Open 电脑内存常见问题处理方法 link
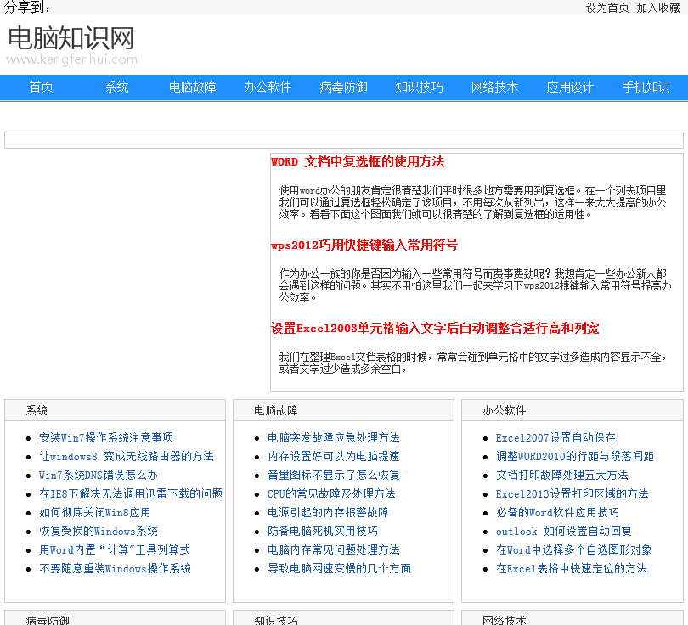Image resolution: width=688 pixels, height=625 pixels. pyautogui.click(x=334, y=549)
